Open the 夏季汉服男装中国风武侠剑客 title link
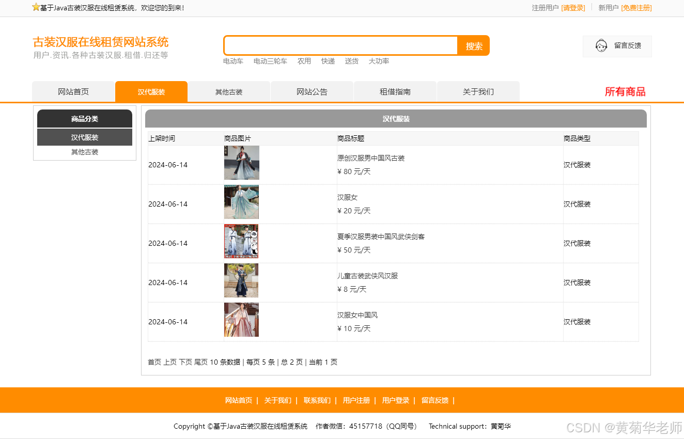Image resolution: width=684 pixels, height=439 pixels. 381,237
